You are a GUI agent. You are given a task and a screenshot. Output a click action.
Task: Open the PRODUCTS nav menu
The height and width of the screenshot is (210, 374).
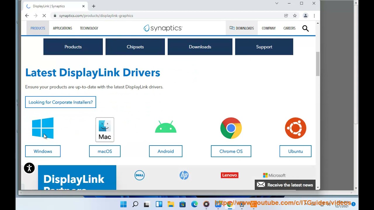38,28
